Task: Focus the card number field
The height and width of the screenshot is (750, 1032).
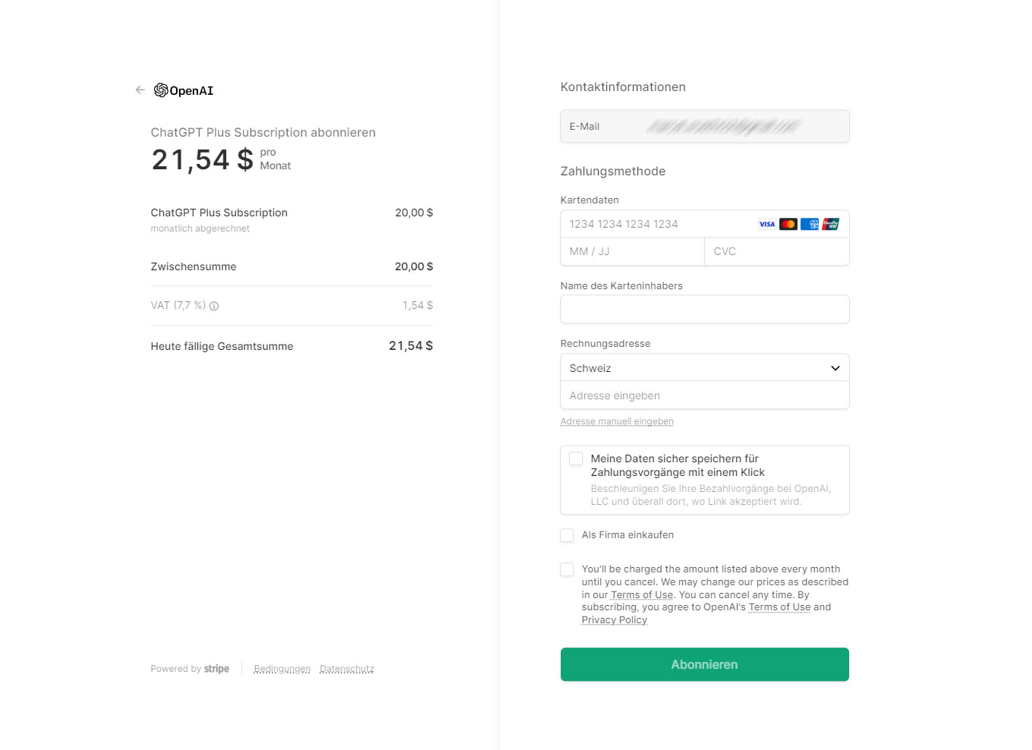Action: click(656, 224)
